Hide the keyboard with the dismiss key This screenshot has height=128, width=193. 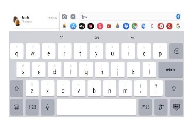[176, 107]
